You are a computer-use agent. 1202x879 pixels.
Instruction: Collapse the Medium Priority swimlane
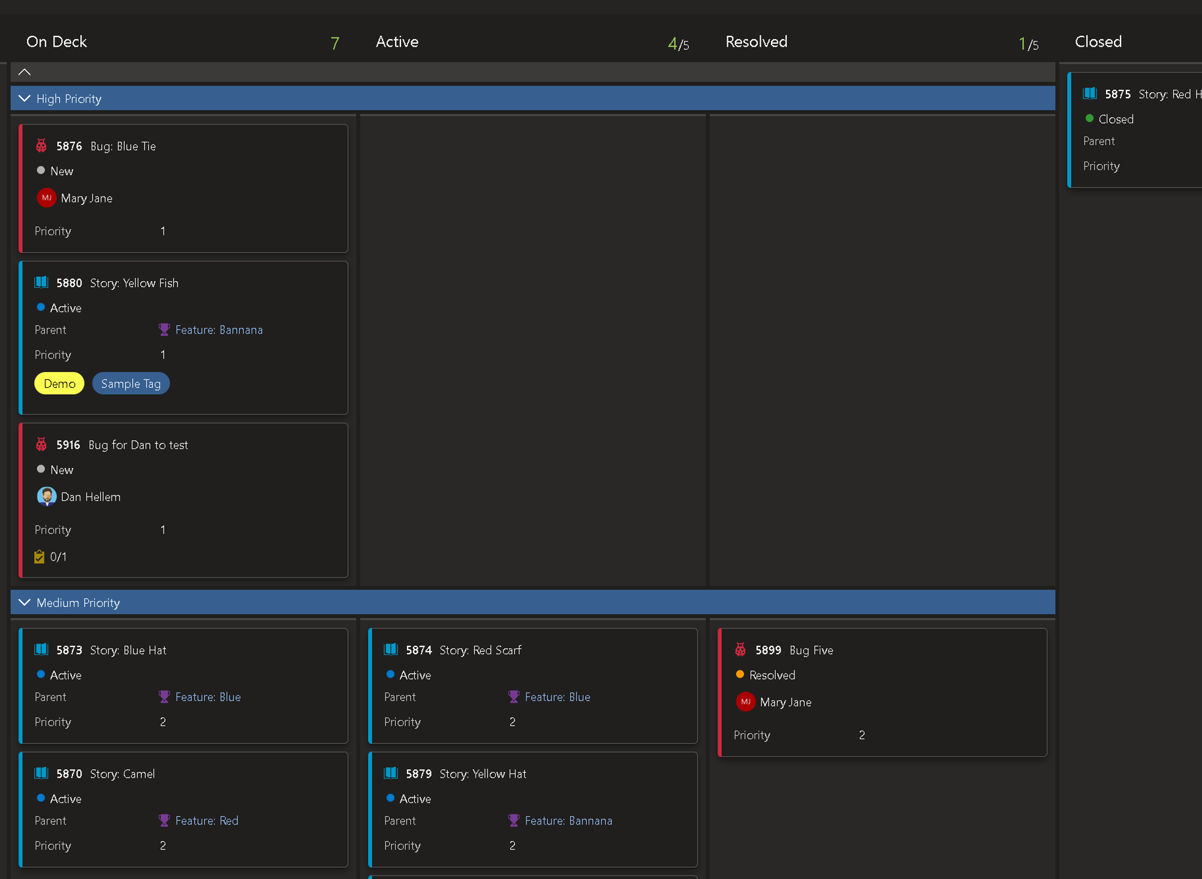[25, 602]
